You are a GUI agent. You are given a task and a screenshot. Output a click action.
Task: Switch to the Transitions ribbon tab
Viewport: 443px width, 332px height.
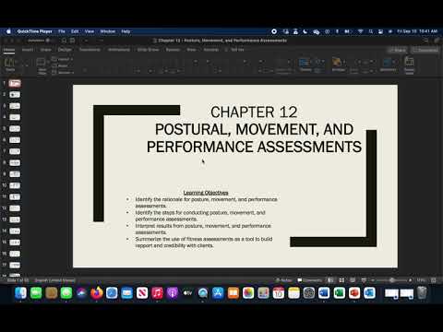[90, 50]
